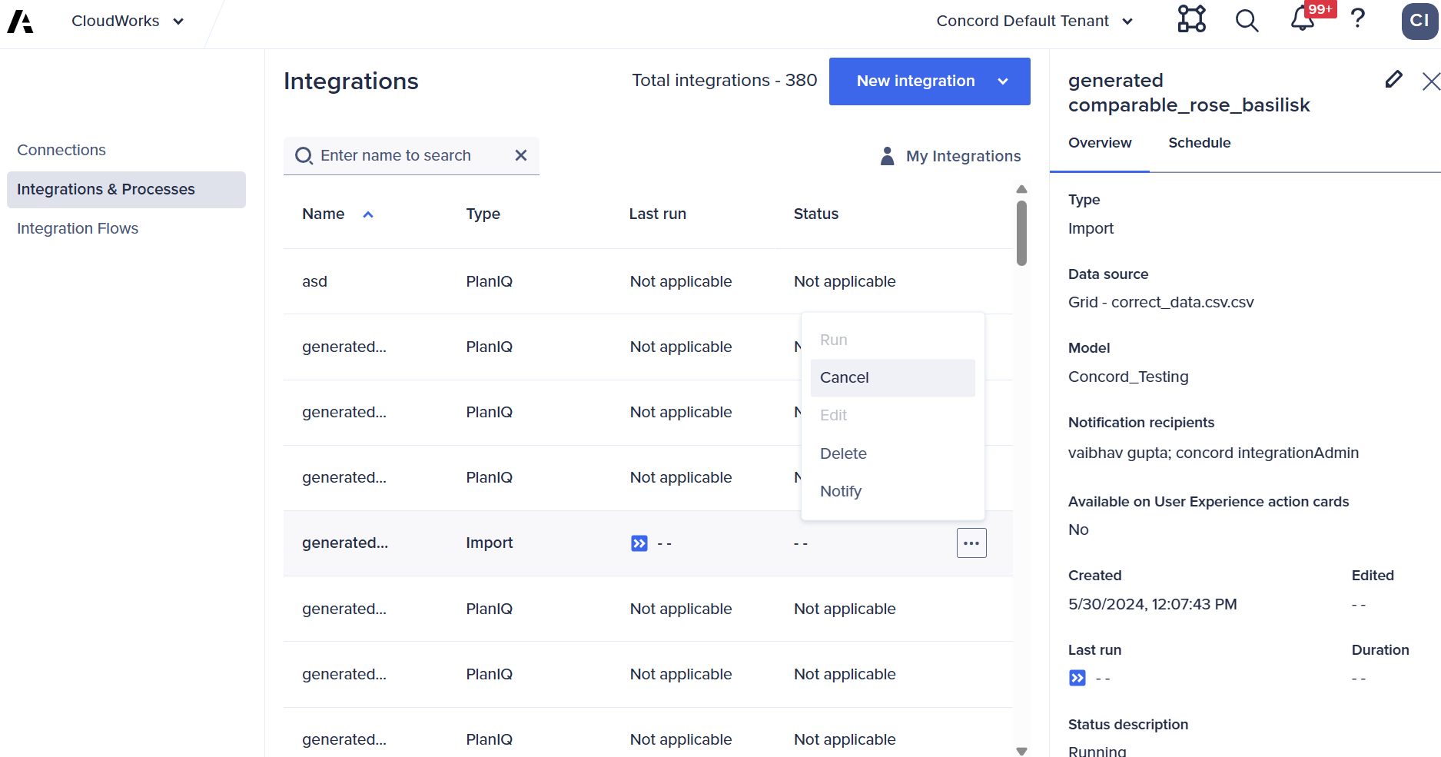Select Cancel in the context menu
The image size is (1441, 757).
tap(845, 377)
